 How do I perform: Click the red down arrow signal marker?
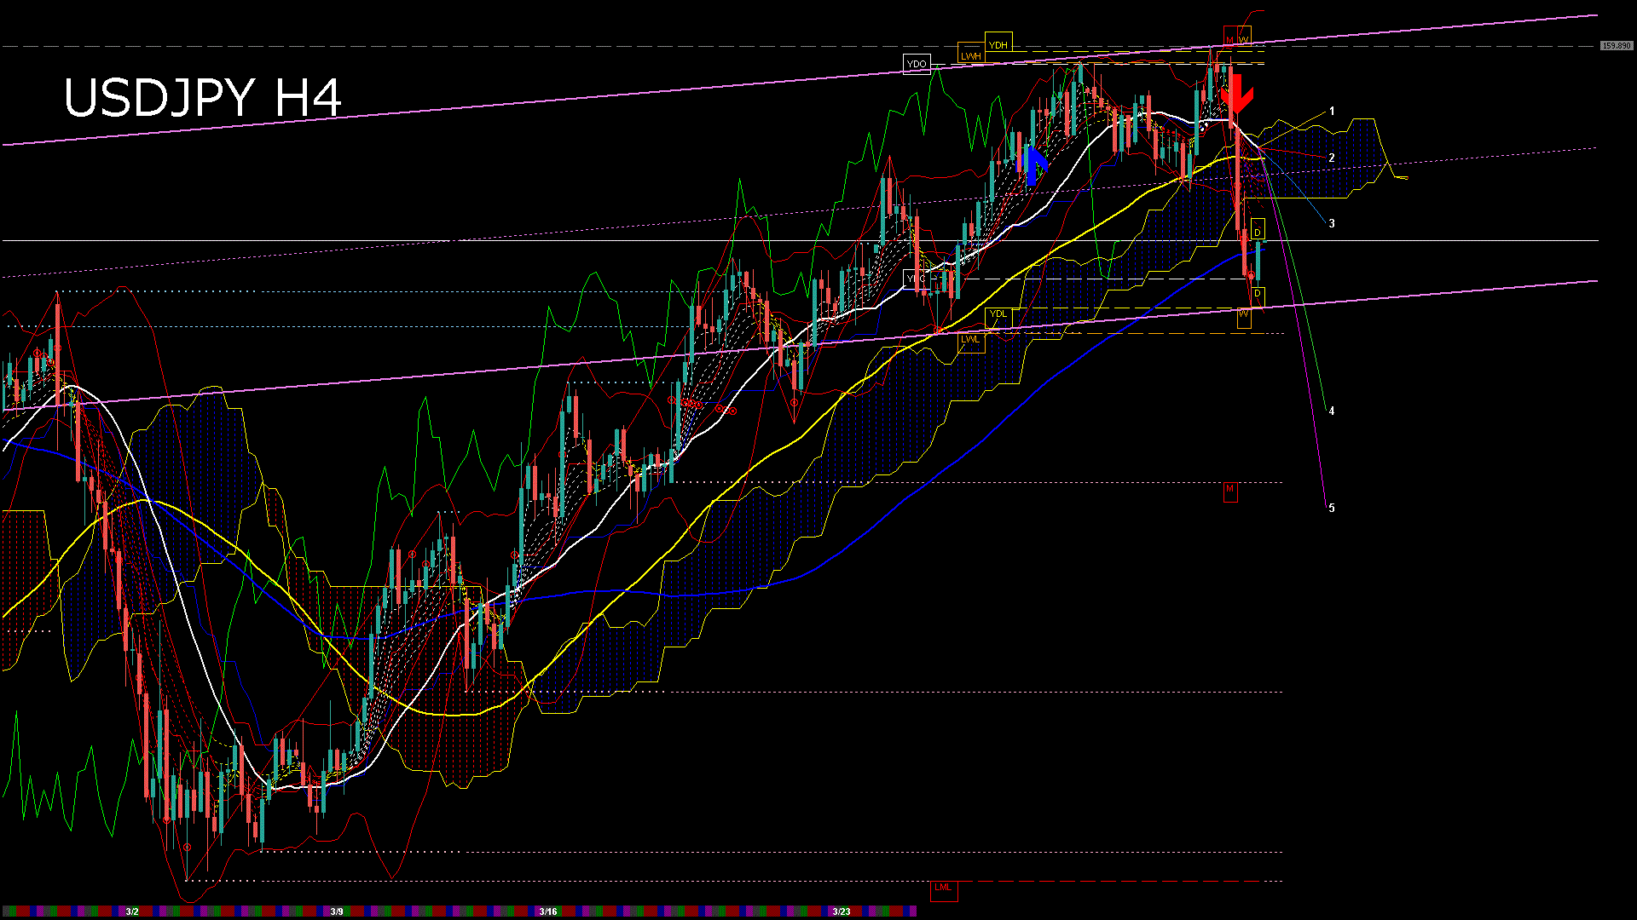point(1236,94)
